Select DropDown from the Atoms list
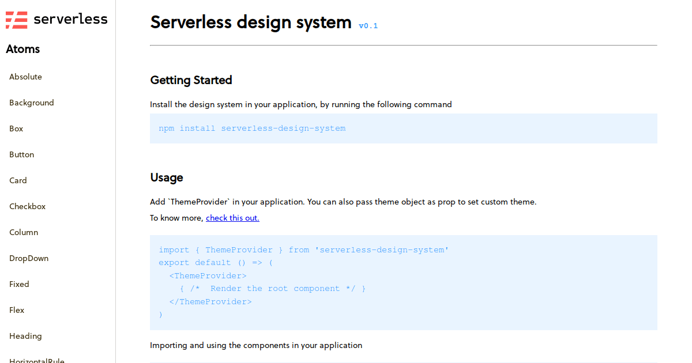The width and height of the screenshot is (692, 363). pyautogui.click(x=28, y=258)
